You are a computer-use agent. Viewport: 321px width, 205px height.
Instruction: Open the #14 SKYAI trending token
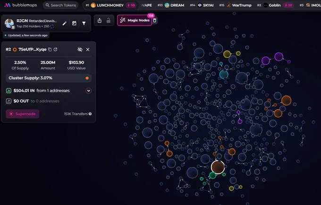(202, 5)
